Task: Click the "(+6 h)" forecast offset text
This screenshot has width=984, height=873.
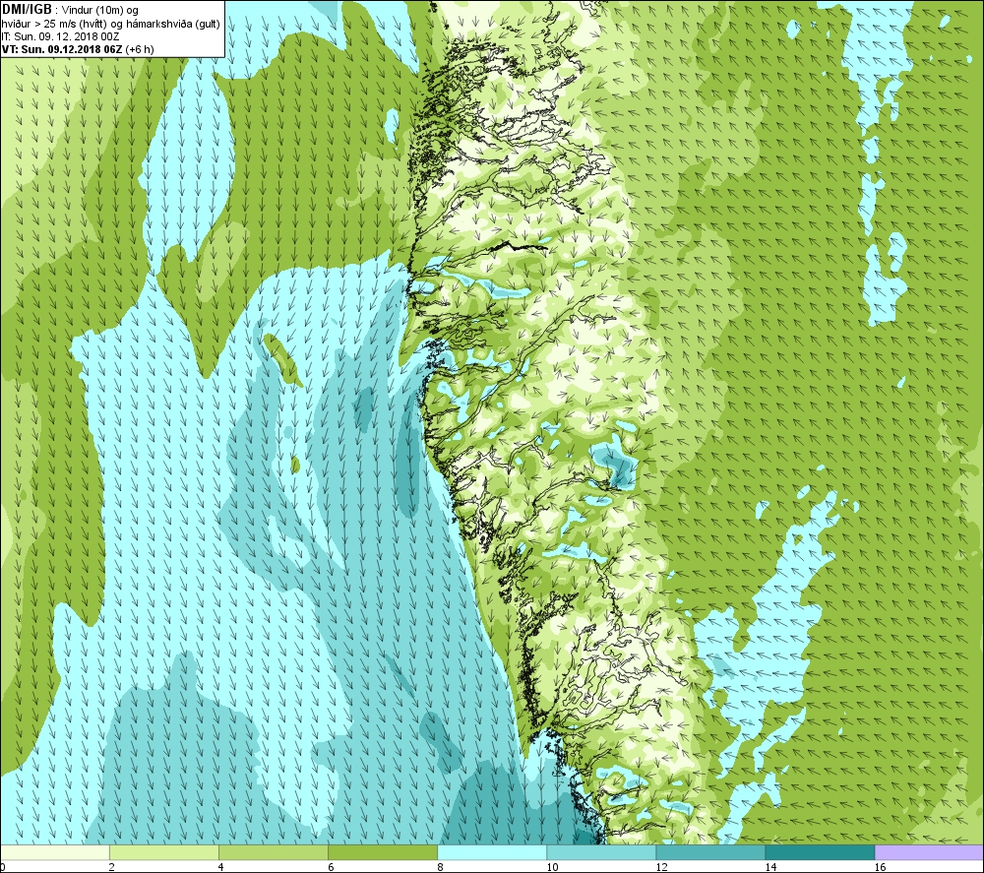Action: pos(140,49)
